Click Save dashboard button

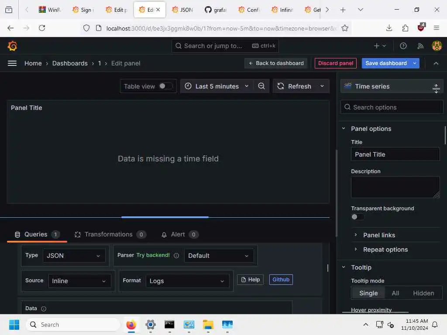click(386, 63)
